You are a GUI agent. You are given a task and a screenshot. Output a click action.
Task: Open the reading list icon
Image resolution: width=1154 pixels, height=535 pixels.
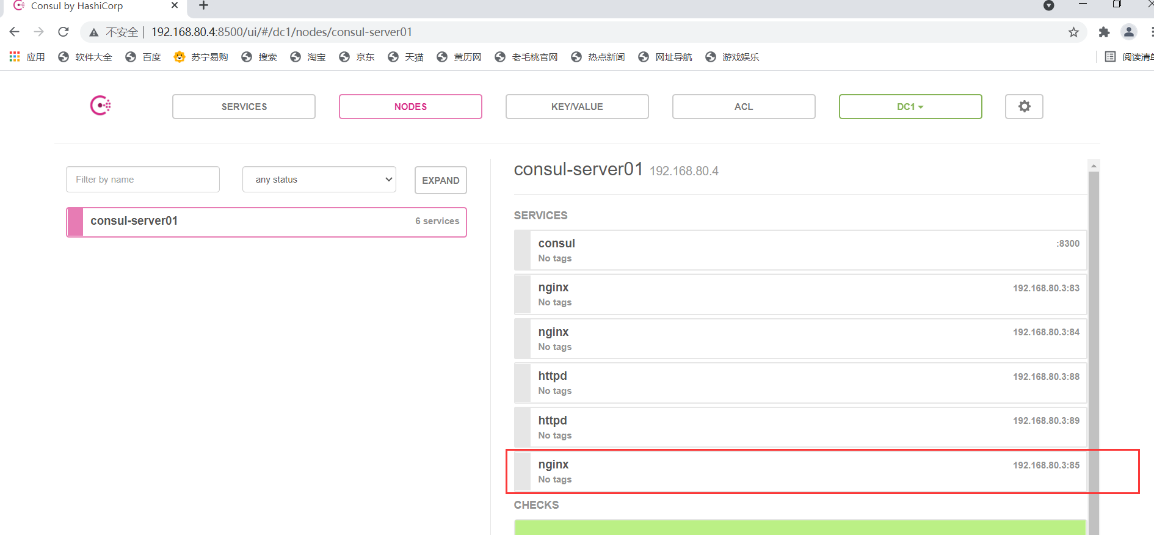pos(1110,57)
